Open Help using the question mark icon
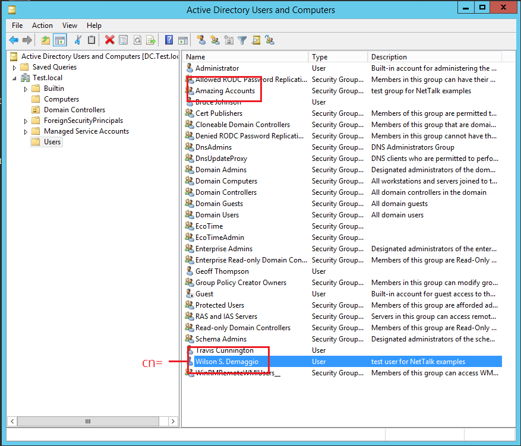The image size is (521, 446). tap(169, 40)
